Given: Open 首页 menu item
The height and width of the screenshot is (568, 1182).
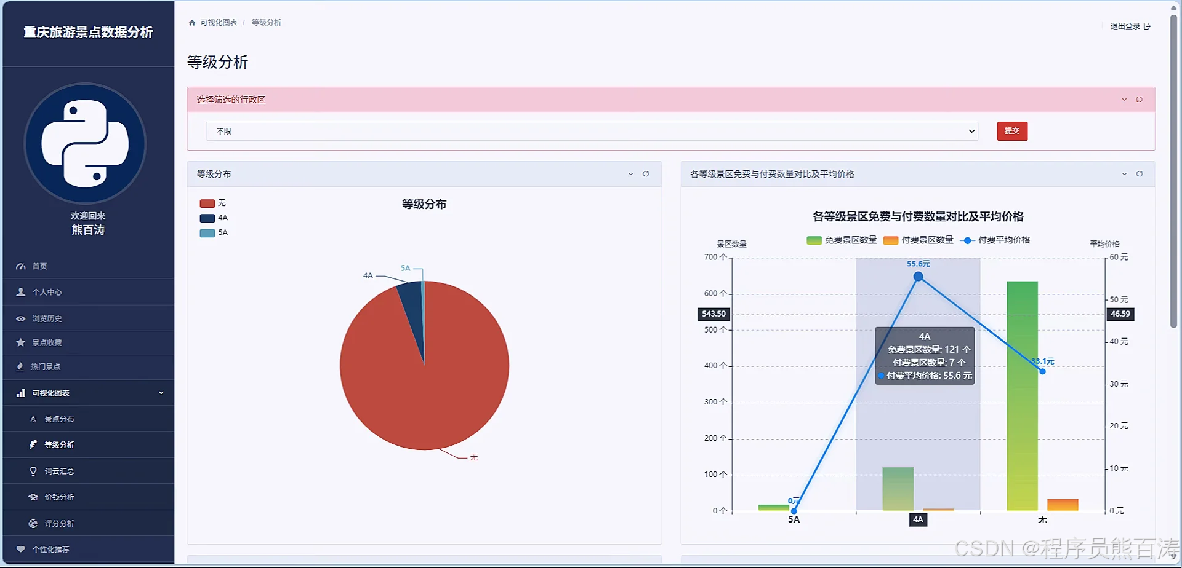Looking at the screenshot, I should [x=89, y=267].
